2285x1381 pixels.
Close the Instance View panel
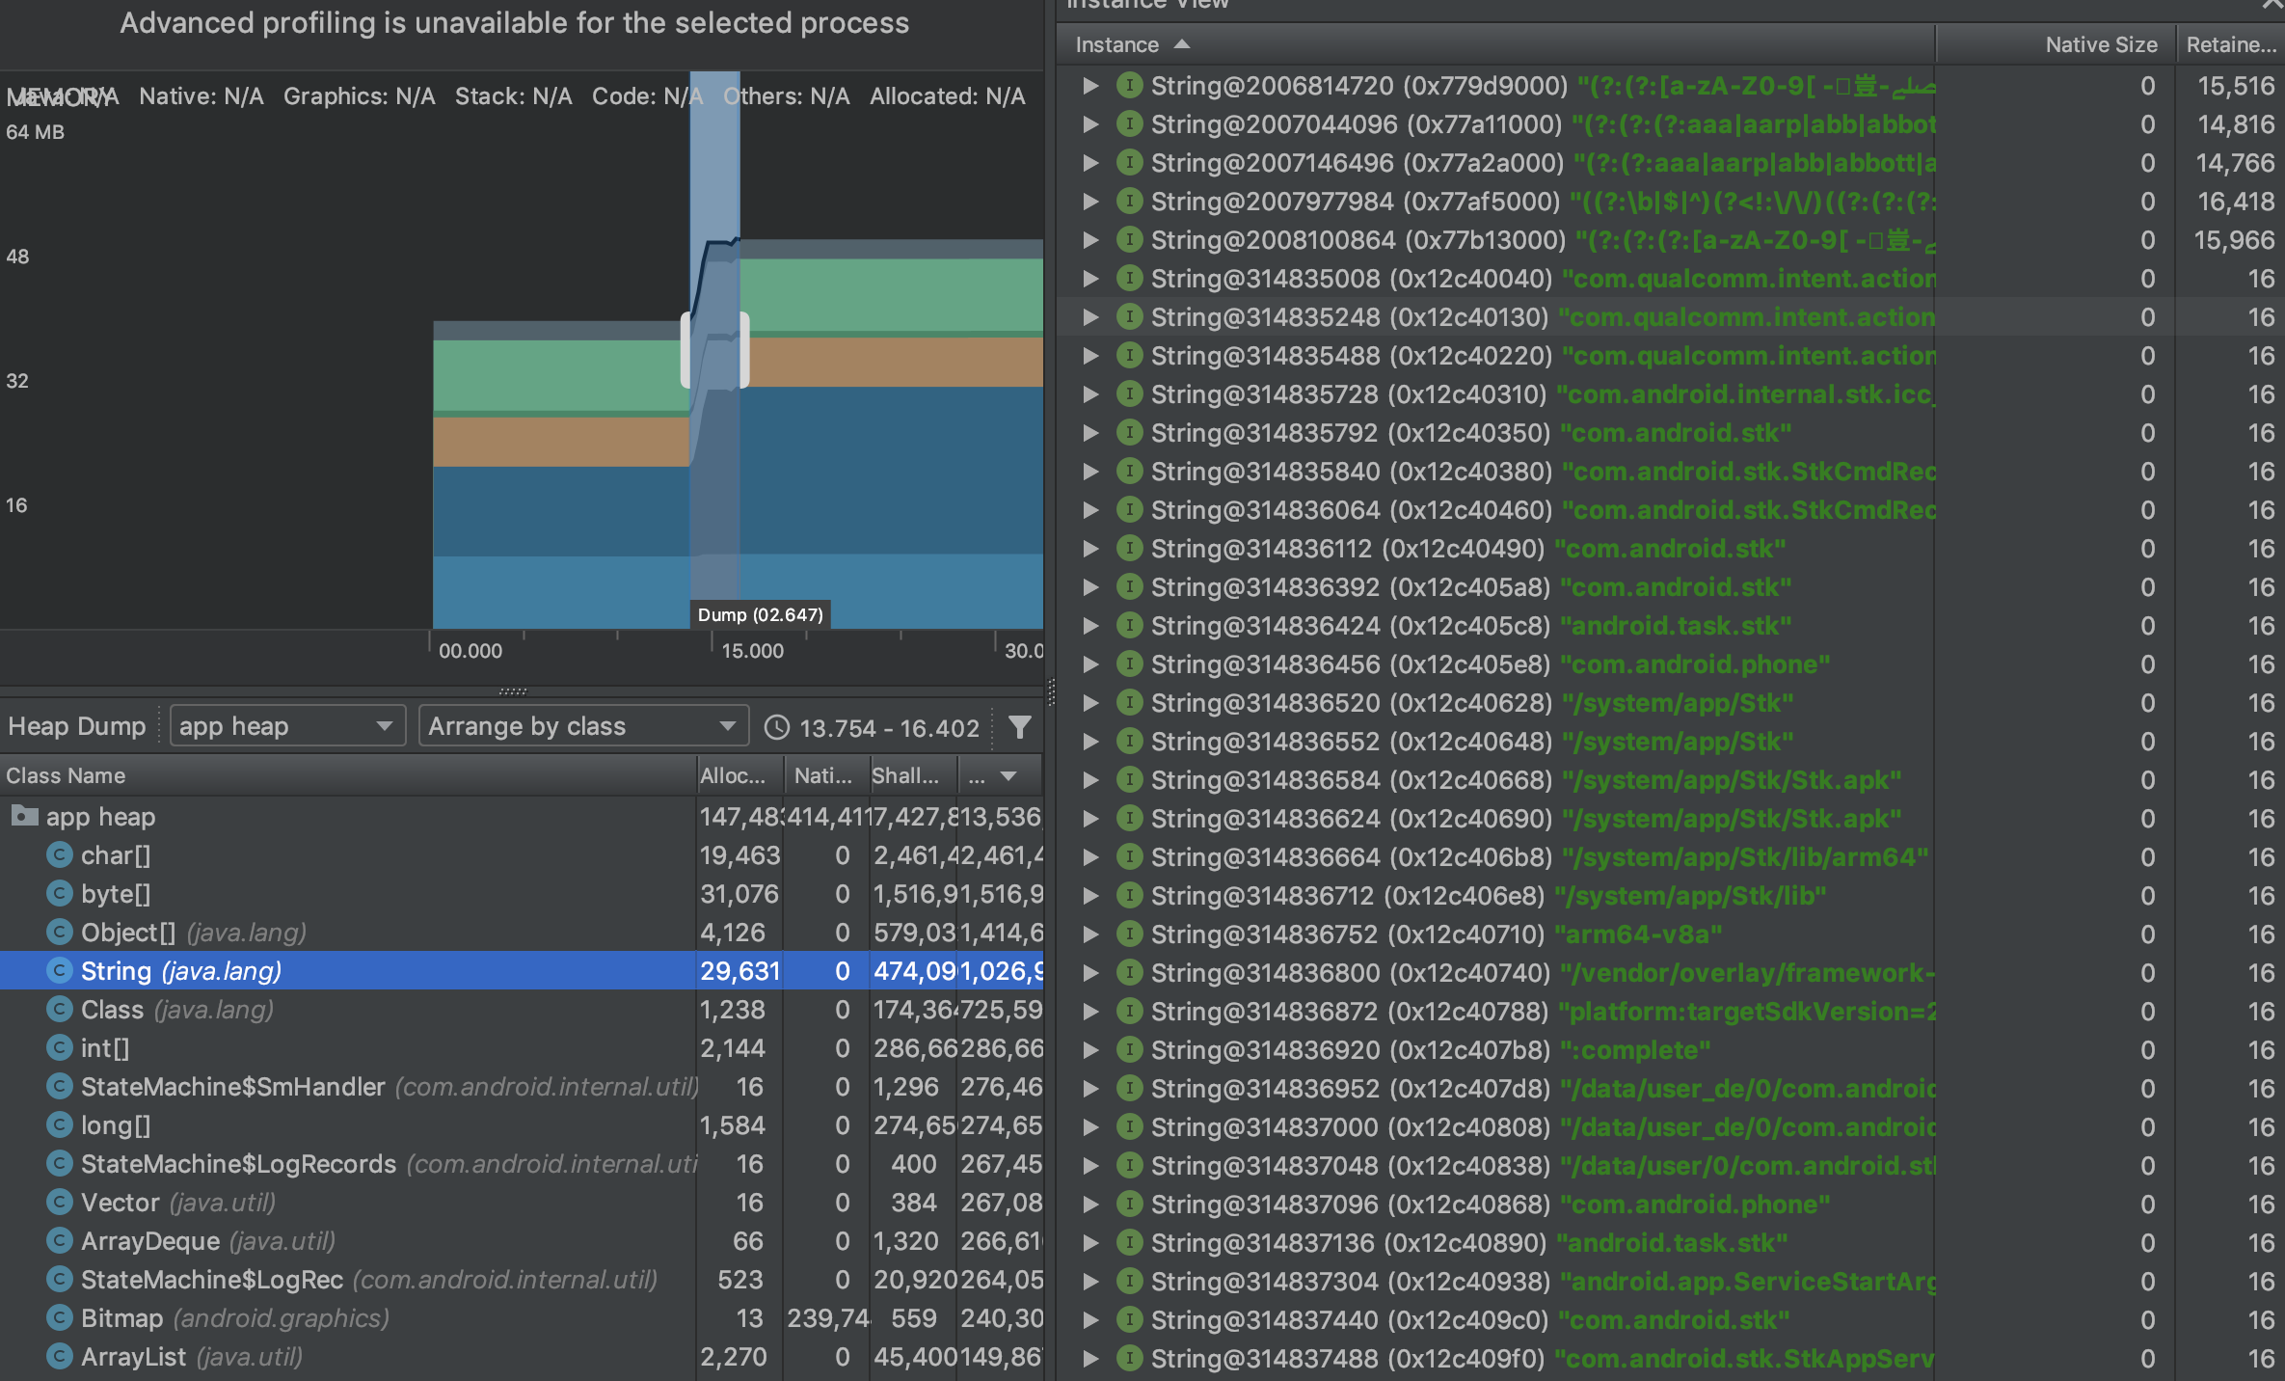pyautogui.click(x=2272, y=5)
